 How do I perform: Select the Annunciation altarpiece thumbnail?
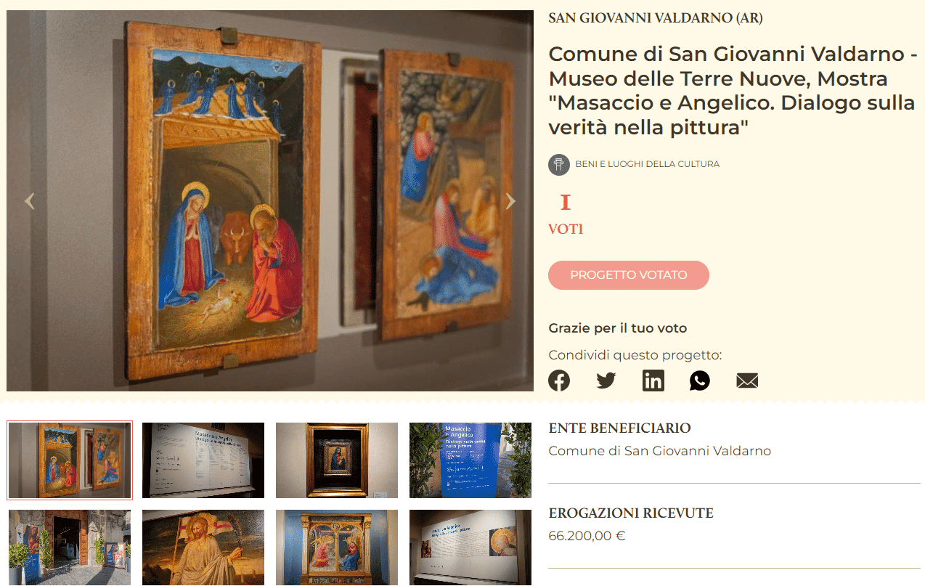point(337,548)
